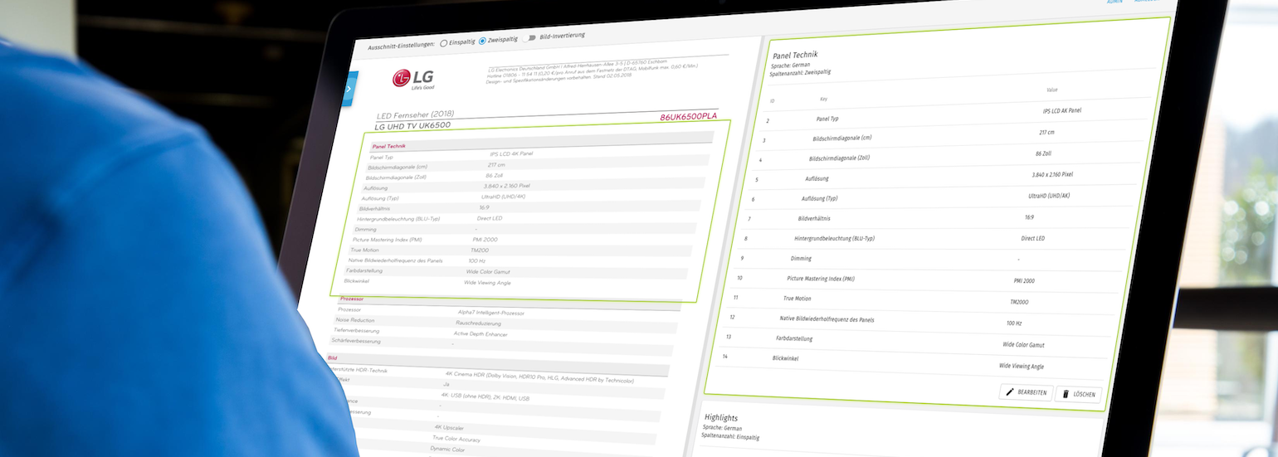This screenshot has width=1278, height=457.
Task: Click 'Blickwinkel' key in extracted table
Action: pyautogui.click(x=785, y=359)
